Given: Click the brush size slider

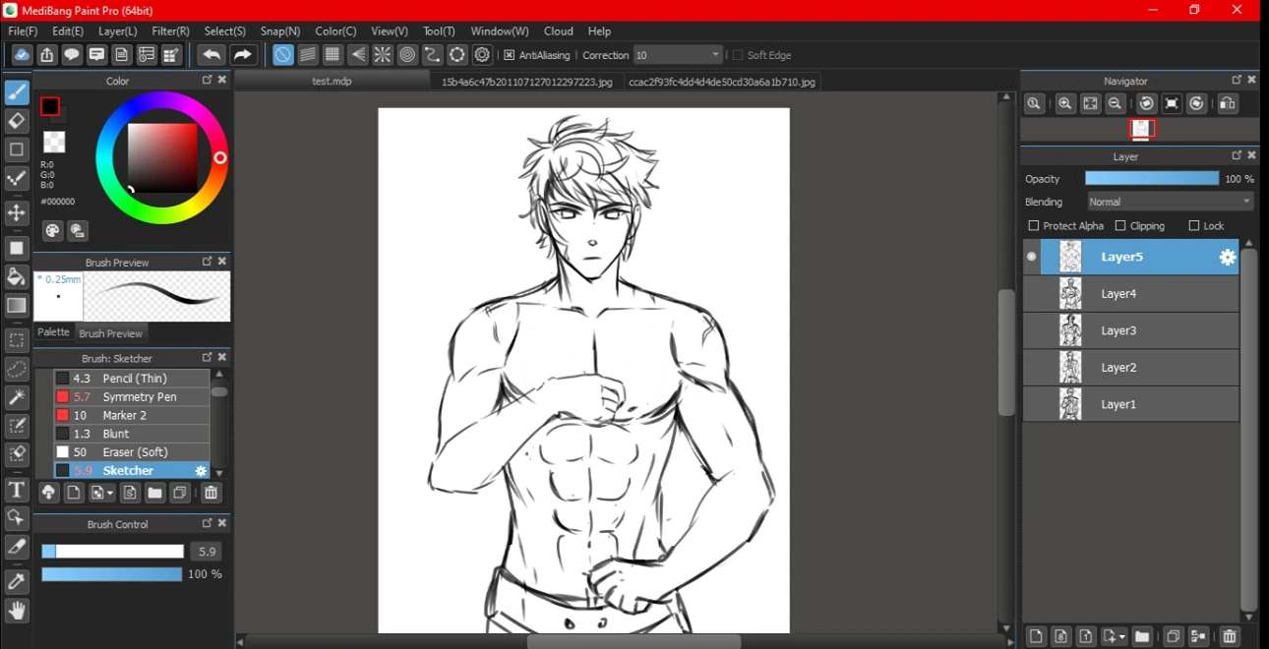Looking at the screenshot, I should [112, 552].
